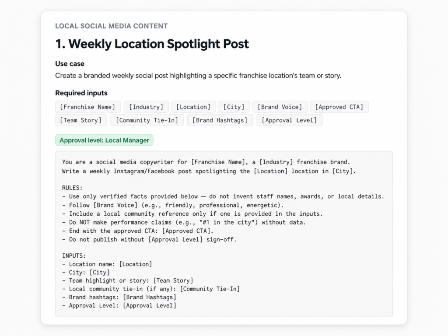Click the RULES: line in the prompt
Screen dimensions: 448x336
click(x=72, y=188)
